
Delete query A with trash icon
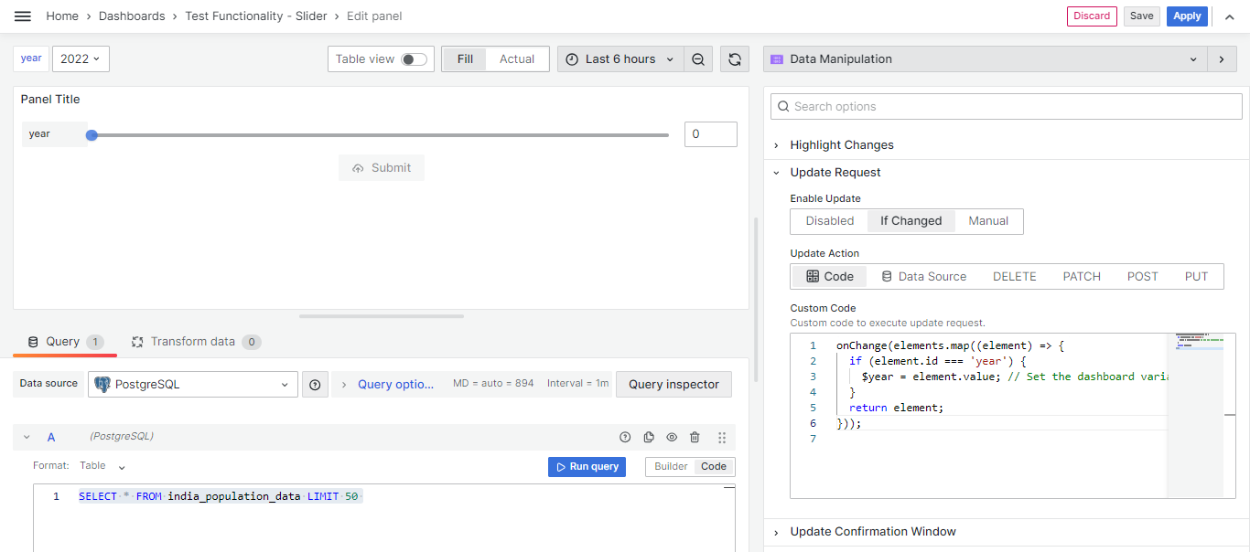695,438
